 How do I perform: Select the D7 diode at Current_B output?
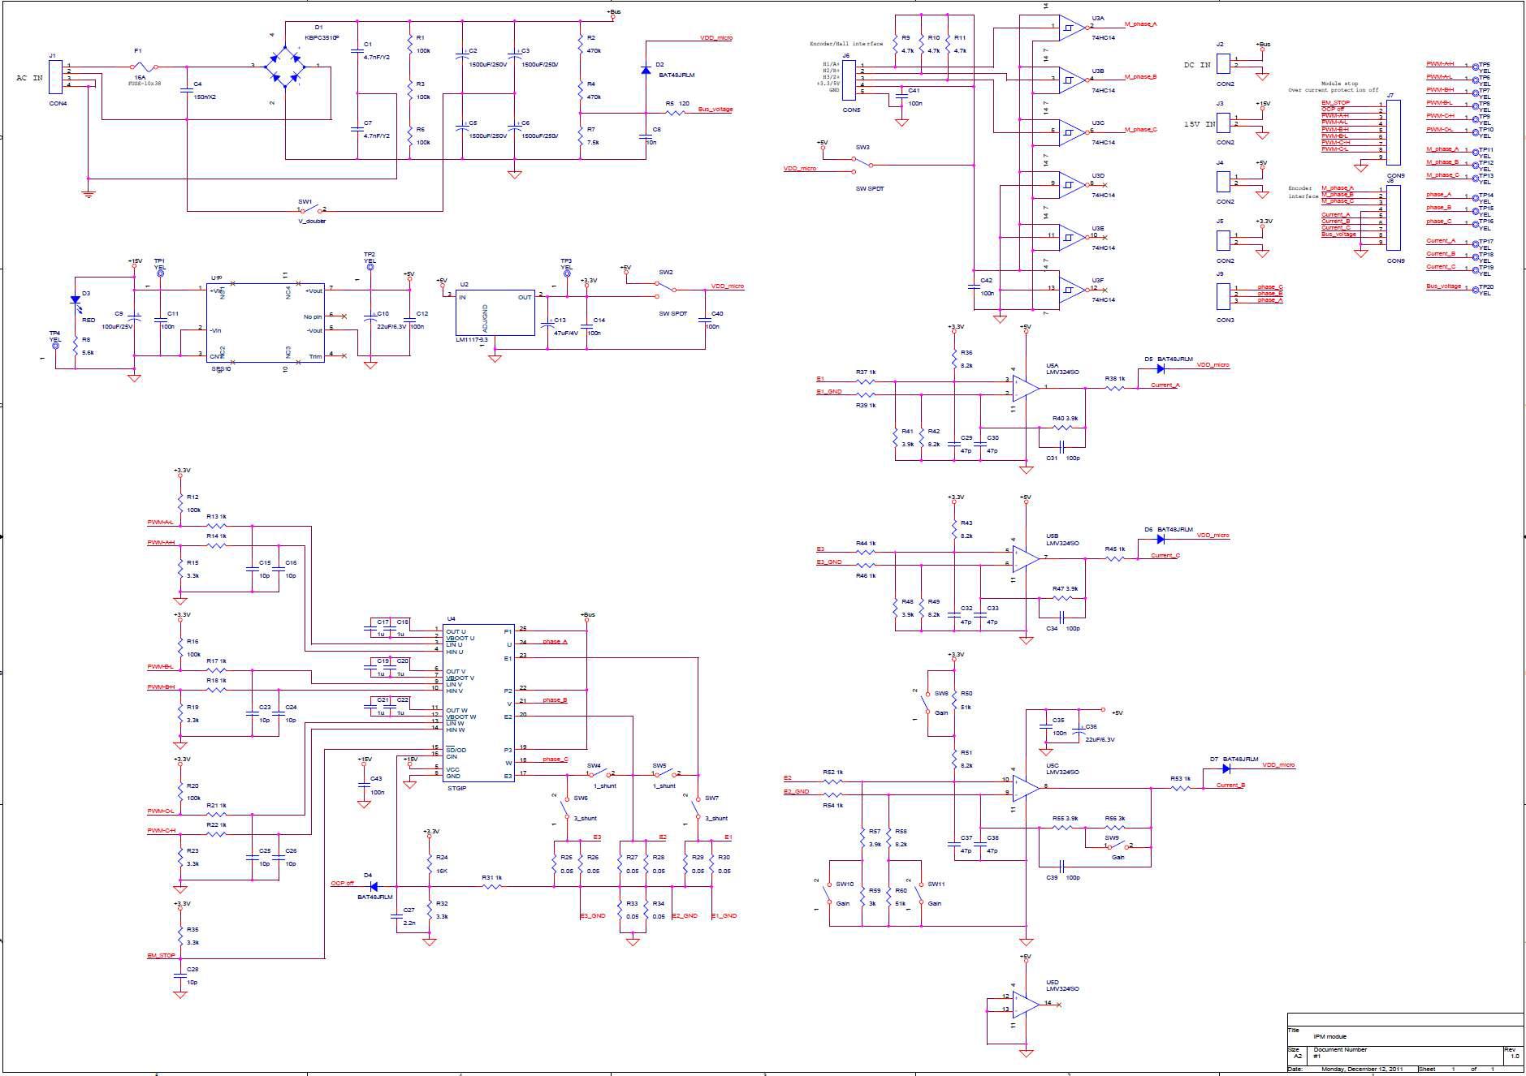1226,768
